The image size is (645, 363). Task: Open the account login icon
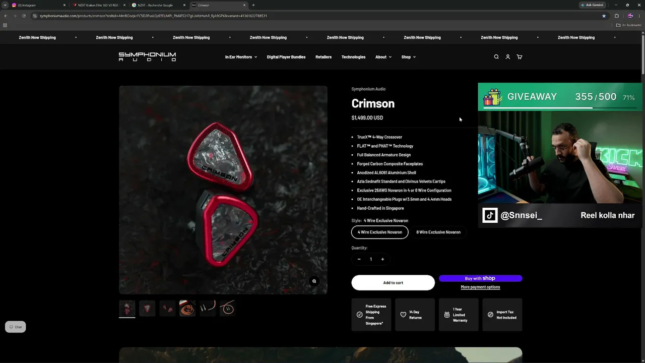(x=508, y=57)
